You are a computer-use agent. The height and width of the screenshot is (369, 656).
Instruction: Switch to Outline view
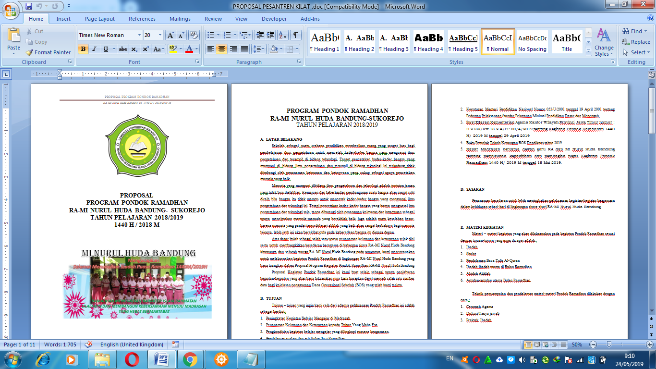click(554, 344)
